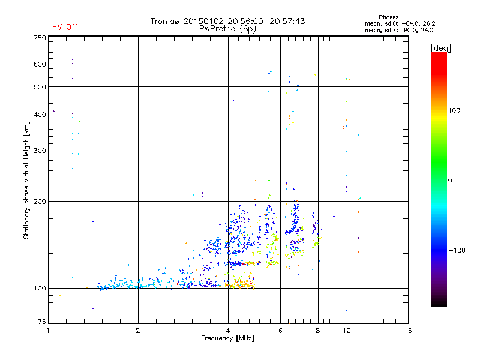Select the 'mean, sd,O: -84.8, 26.2' line
480x360 pixels.
tap(400, 24)
